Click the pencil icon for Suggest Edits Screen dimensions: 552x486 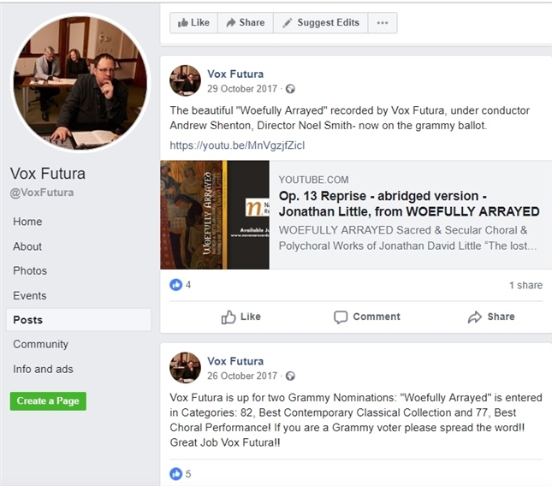tap(288, 23)
